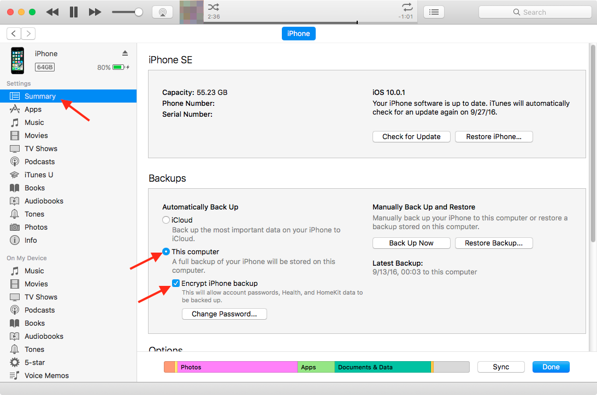Click the elapsed time 2:36

[x=214, y=16]
